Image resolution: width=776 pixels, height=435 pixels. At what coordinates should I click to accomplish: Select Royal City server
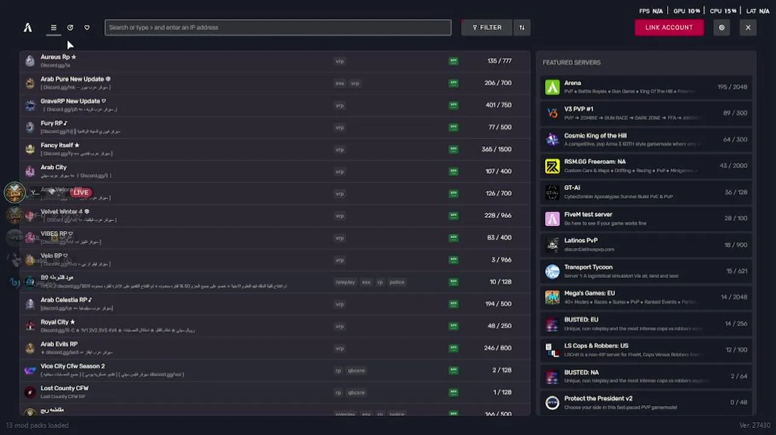(x=275, y=326)
